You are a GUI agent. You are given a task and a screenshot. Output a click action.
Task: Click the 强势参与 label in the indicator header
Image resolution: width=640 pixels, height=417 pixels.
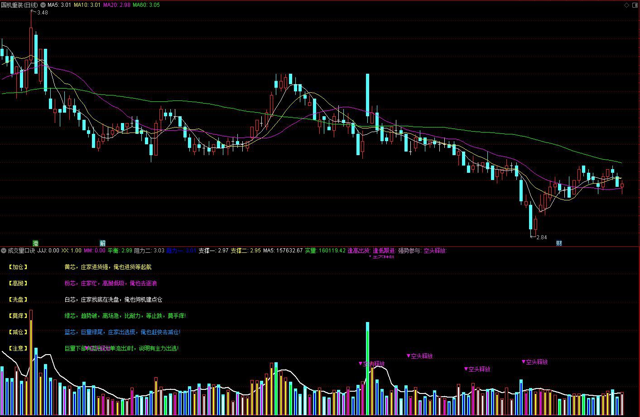[x=409, y=251]
